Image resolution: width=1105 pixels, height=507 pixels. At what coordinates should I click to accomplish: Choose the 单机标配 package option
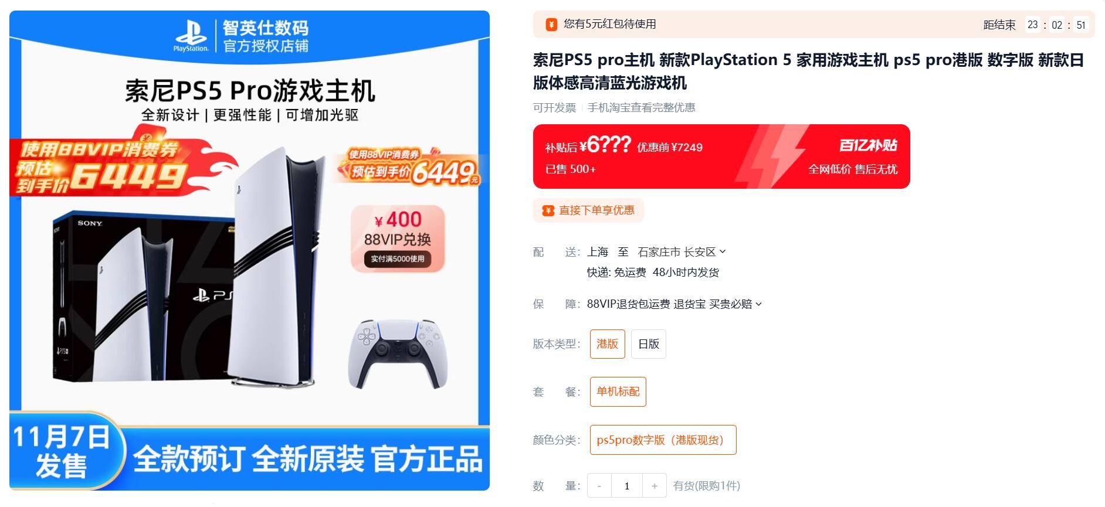pos(618,392)
